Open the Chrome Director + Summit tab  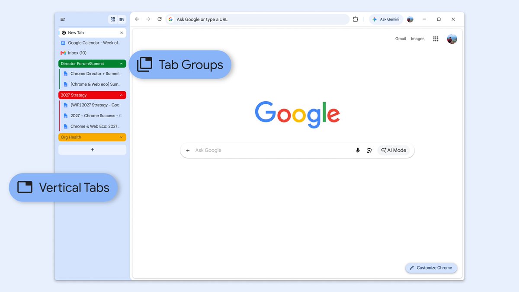click(x=93, y=74)
